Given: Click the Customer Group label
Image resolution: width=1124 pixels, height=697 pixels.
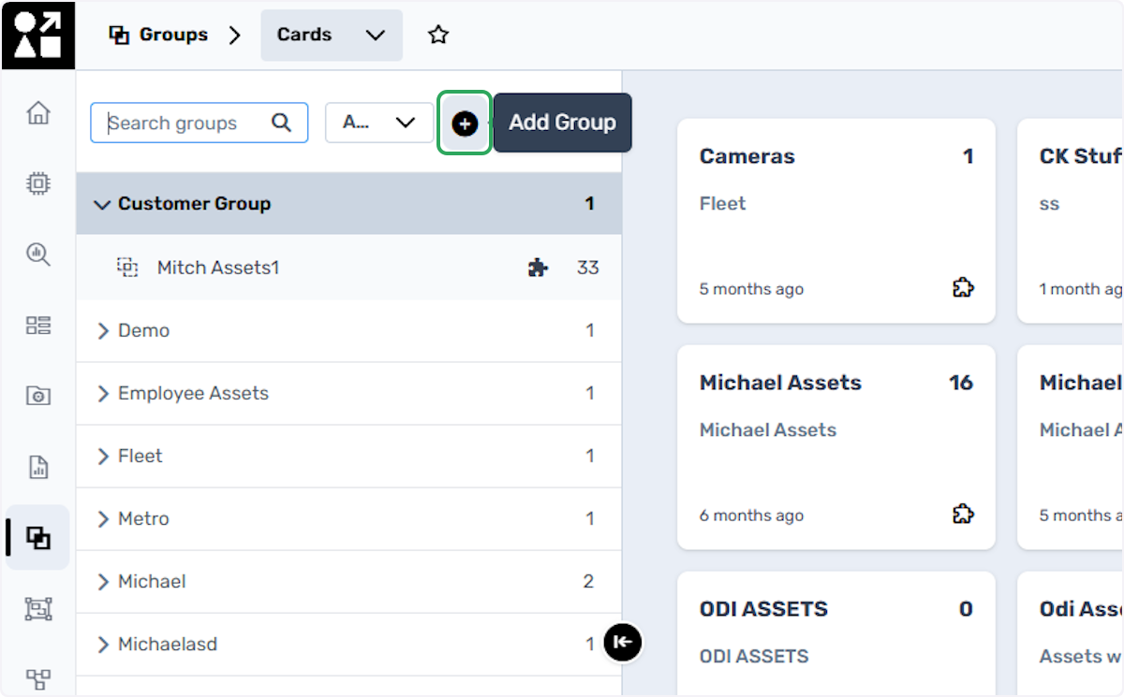Looking at the screenshot, I should coord(194,204).
